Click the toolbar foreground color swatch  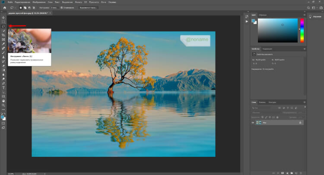2,117
